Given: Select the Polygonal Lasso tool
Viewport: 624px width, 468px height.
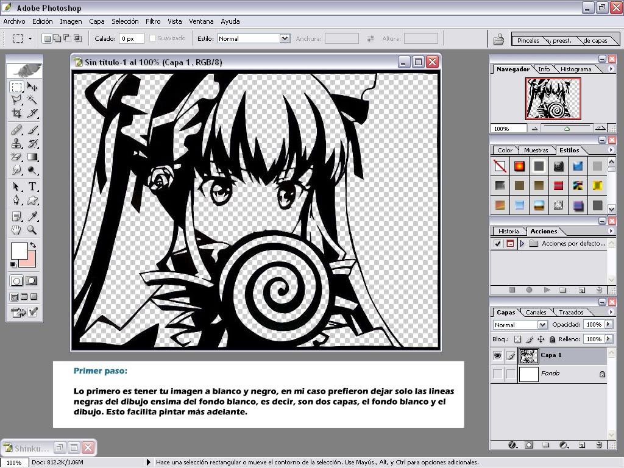Looking at the screenshot, I should click(16, 99).
